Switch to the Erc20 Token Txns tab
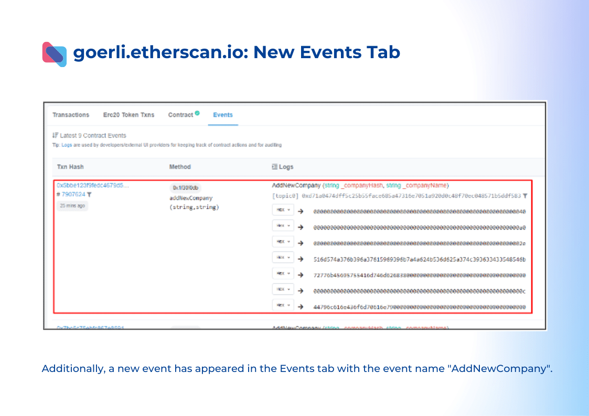Screen dimensions: 589x416 tap(128, 115)
